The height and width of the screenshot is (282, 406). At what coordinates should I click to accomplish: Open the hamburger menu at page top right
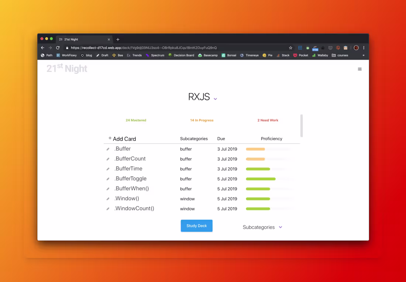pos(359,69)
